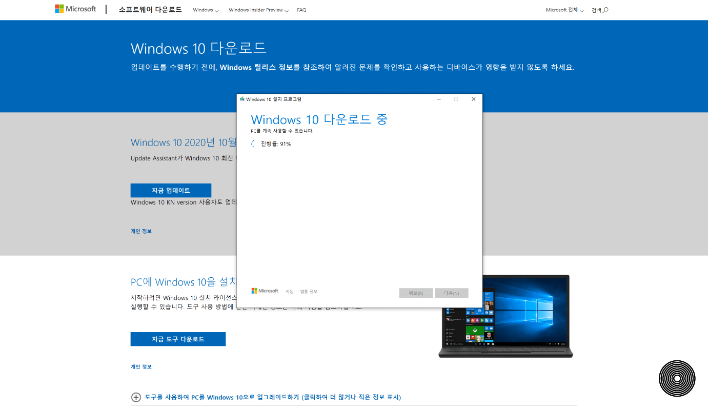Expand the Microsoft 전체 dropdown
Screen dimensions: 708x410
coord(564,10)
